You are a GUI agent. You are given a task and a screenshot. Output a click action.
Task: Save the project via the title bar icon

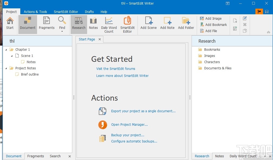[x=267, y=12]
